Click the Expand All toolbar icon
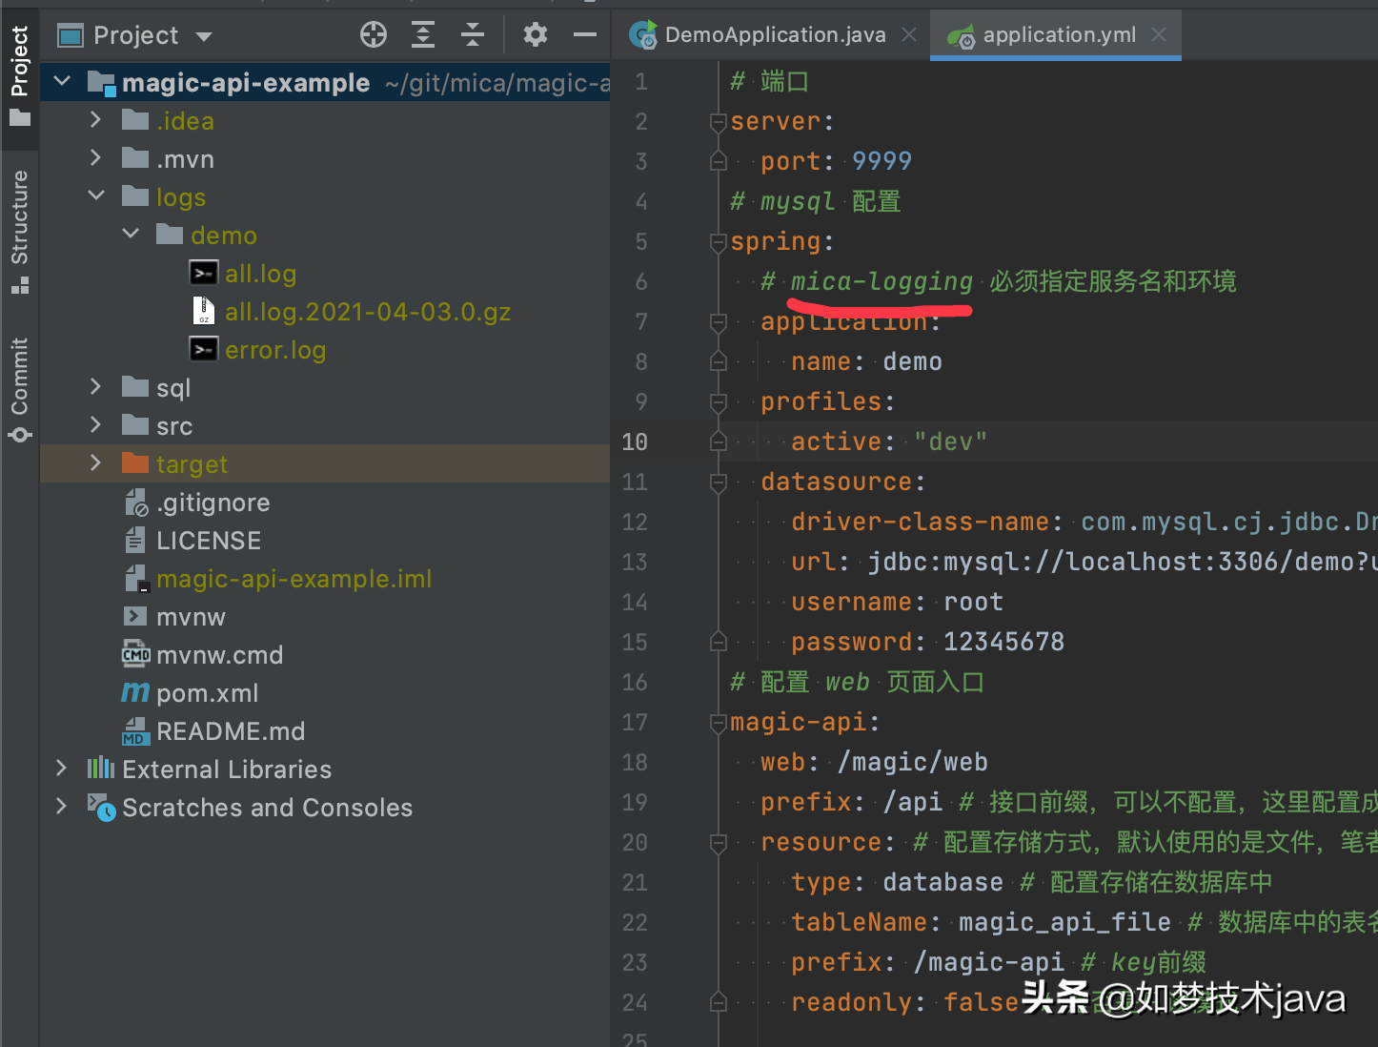 (x=423, y=35)
